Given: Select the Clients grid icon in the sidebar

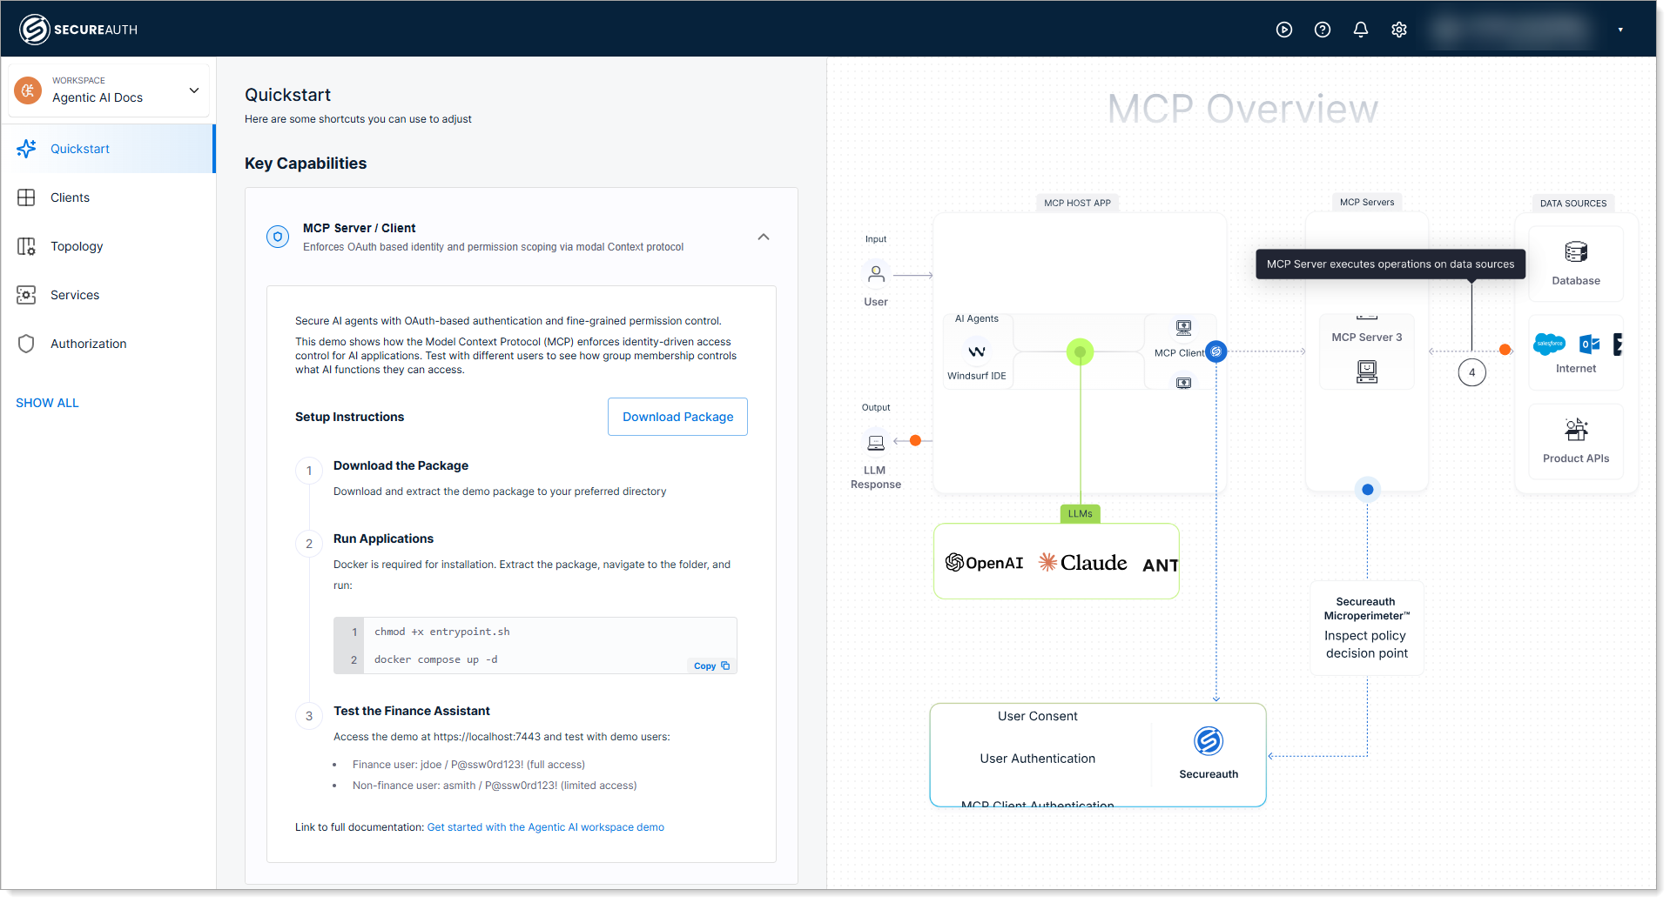Looking at the screenshot, I should (x=26, y=197).
